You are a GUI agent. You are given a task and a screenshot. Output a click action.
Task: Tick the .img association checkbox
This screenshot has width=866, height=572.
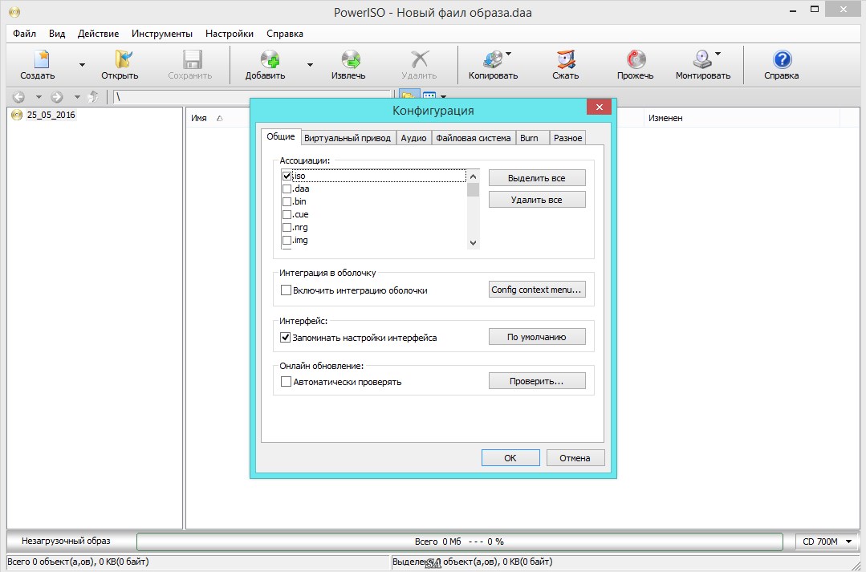[x=287, y=240]
